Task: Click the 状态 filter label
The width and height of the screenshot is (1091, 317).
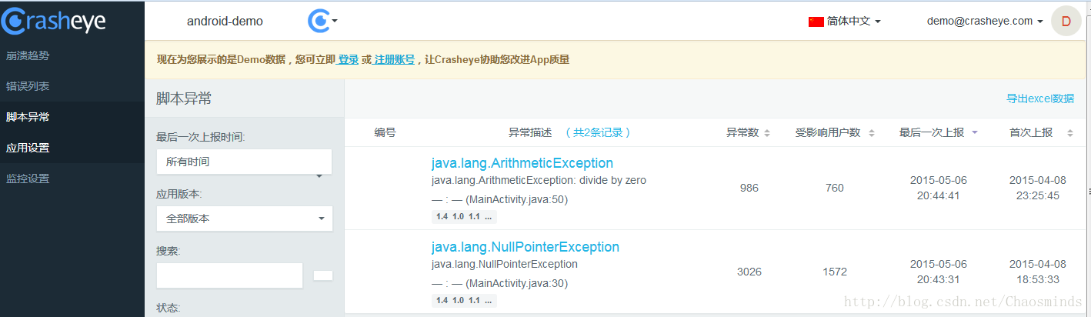Action: click(x=168, y=308)
